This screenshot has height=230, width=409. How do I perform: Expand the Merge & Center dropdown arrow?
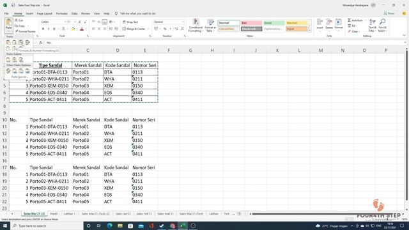pyautogui.click(x=148, y=29)
